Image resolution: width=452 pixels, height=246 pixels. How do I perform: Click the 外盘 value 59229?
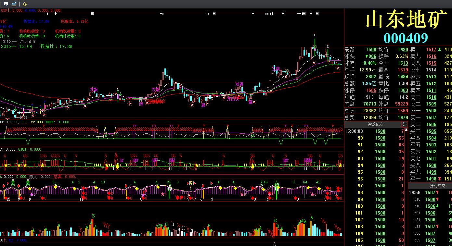401,104
